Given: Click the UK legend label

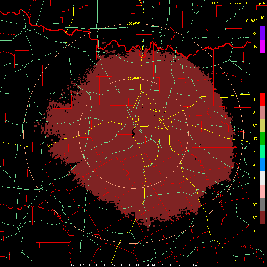Looking at the screenshot, I should 255,47.
